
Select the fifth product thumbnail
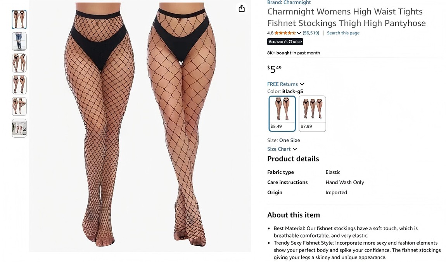pos(19,106)
